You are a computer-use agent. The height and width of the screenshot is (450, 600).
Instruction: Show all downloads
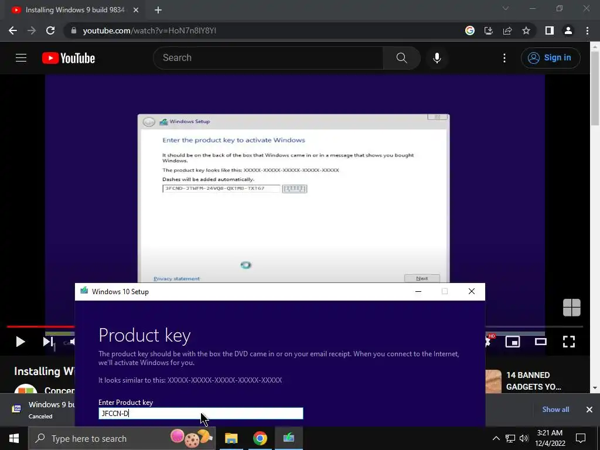coord(555,410)
